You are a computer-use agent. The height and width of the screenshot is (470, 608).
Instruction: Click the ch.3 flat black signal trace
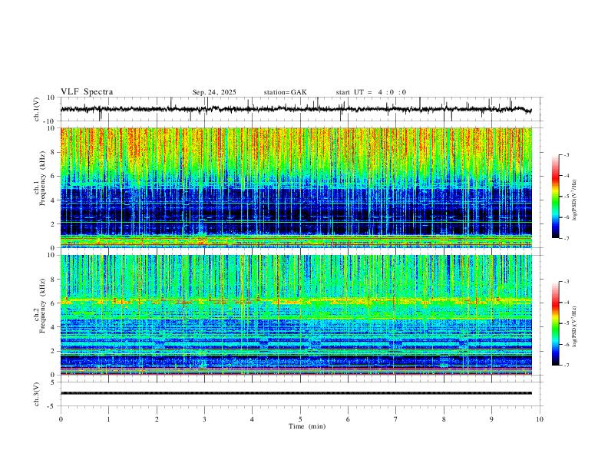296,393
